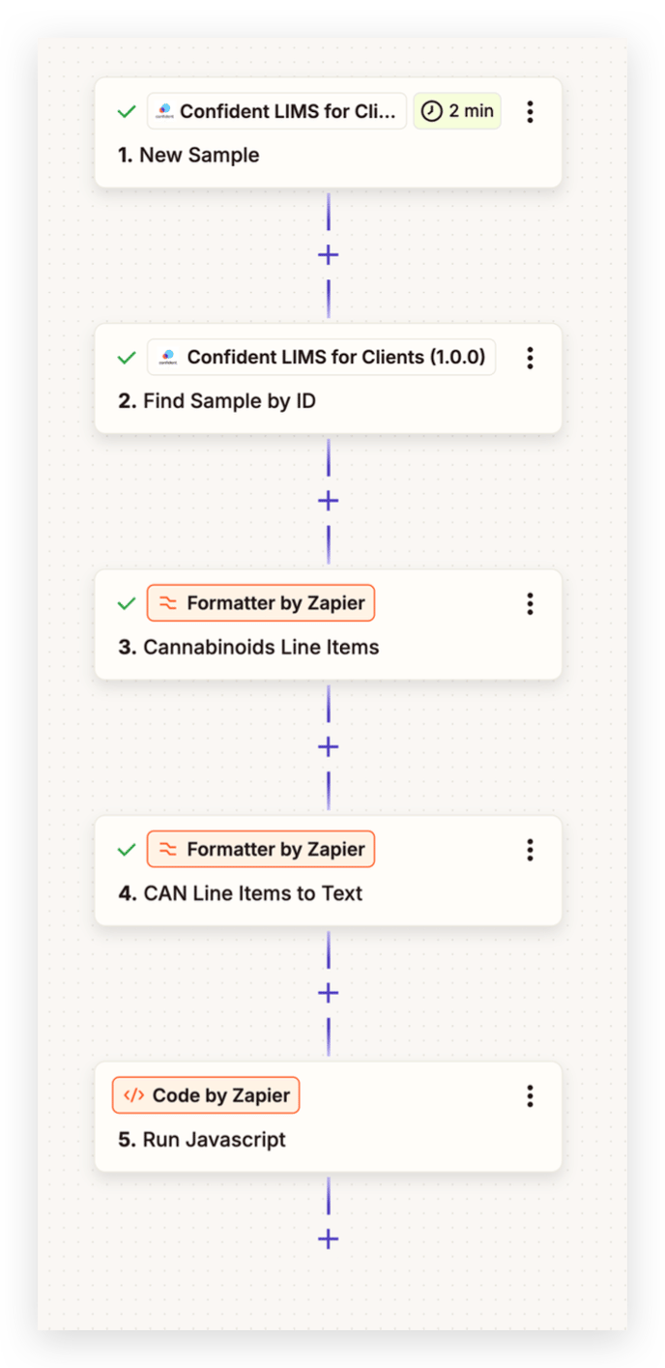Screen dimensions: 665x1368
Task: Select the 2. Find Sample by ID step
Action: coord(328,379)
